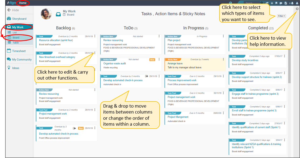
Task: Open three-dot menu on Resource allocation card
Action: [x=95, y=36]
